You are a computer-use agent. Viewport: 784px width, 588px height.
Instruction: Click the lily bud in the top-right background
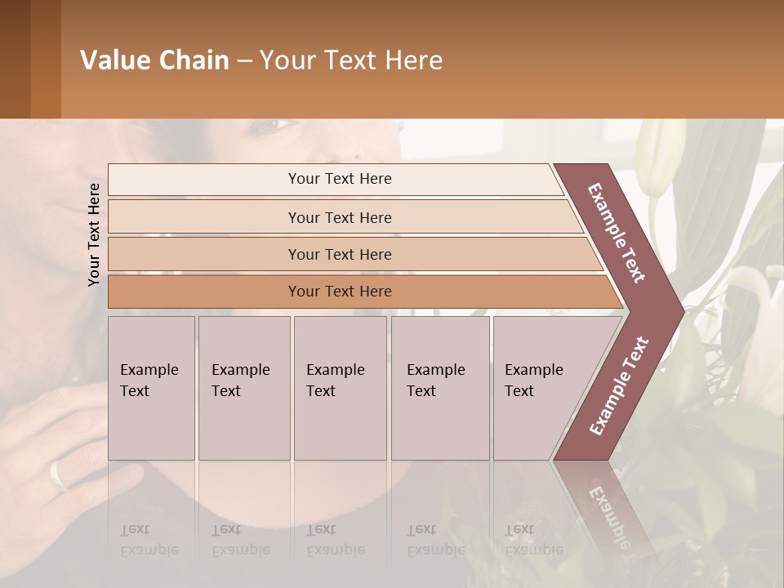coord(659,157)
